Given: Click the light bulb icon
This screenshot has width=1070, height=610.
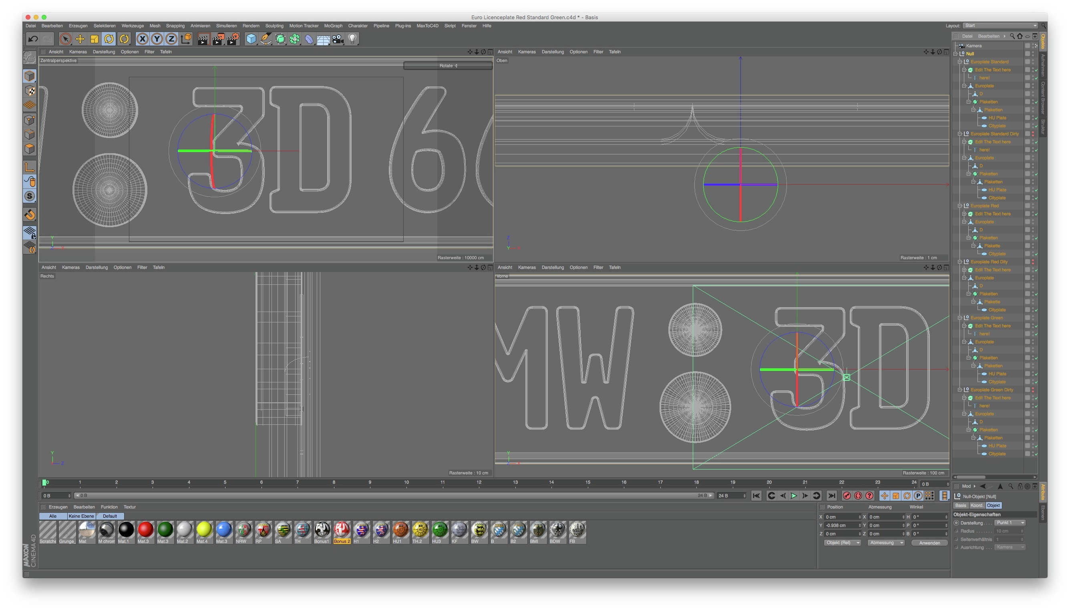Looking at the screenshot, I should pyautogui.click(x=352, y=39).
